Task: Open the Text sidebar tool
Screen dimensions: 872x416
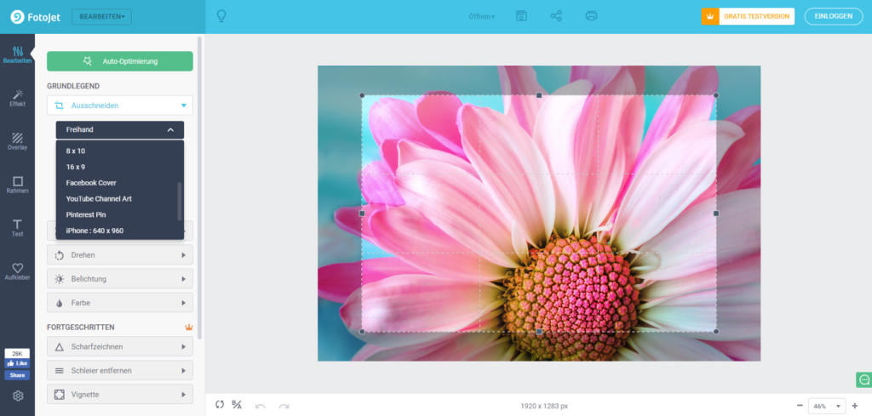Action: (17, 228)
